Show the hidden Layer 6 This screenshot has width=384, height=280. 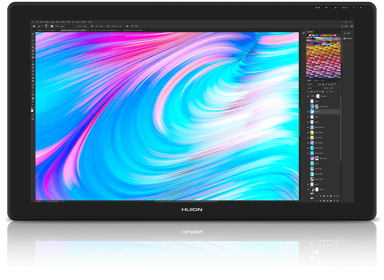click(x=308, y=102)
